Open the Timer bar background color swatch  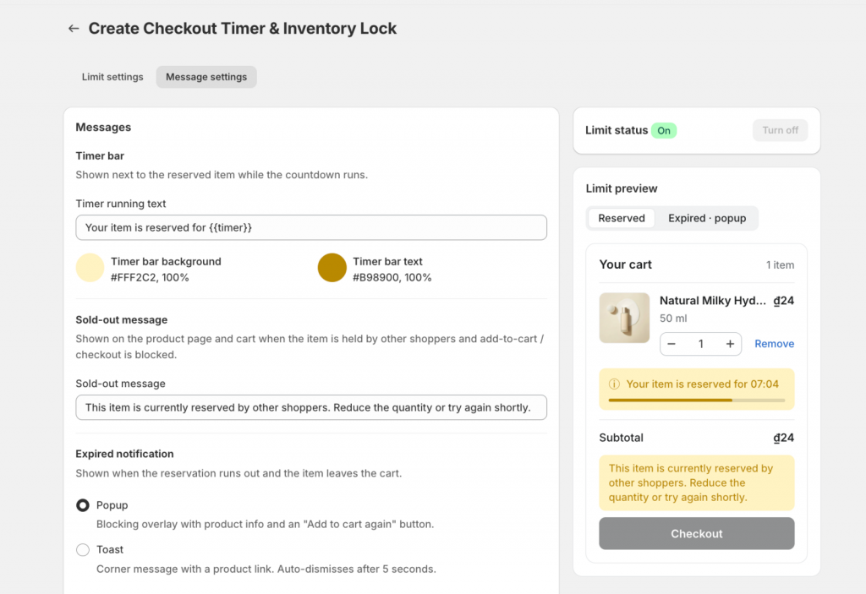(90, 268)
